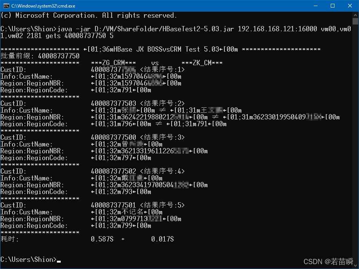This screenshot has width=359, height=269.
Task: Click the scrollbar up arrow
Action: 355,15
